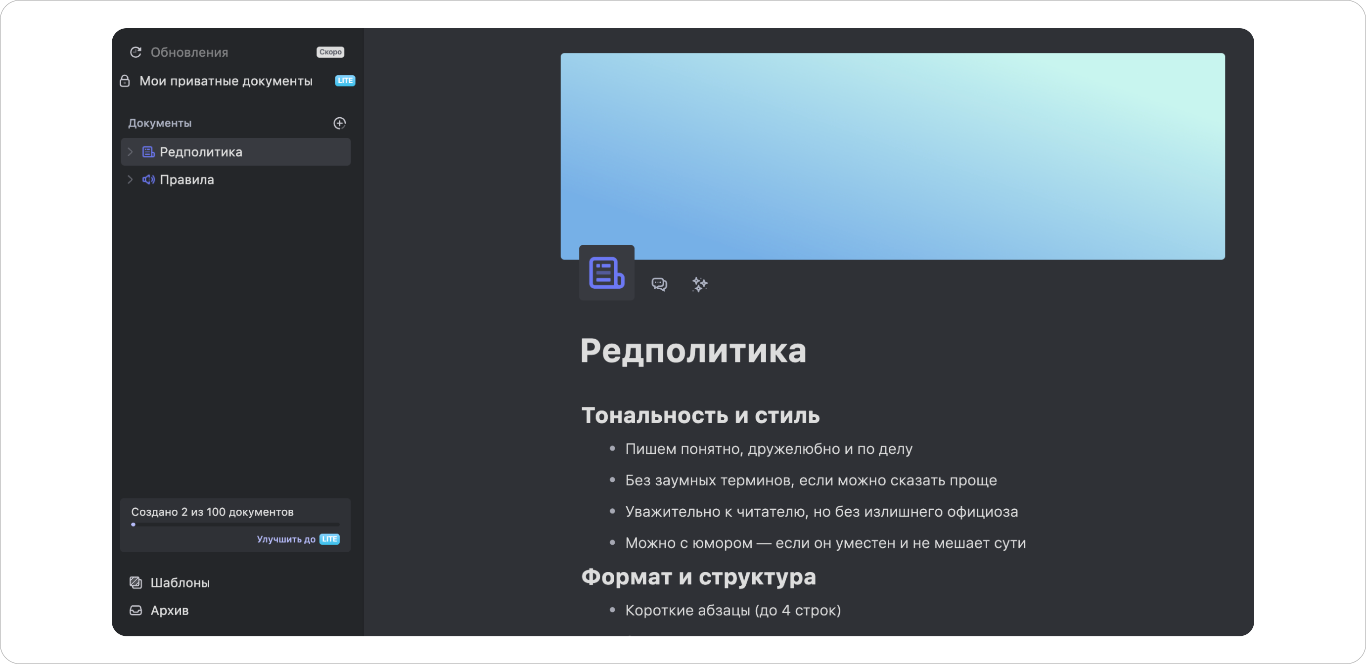Select the Редполитика document in the sidebar
This screenshot has height=664, width=1366.
[x=201, y=152]
